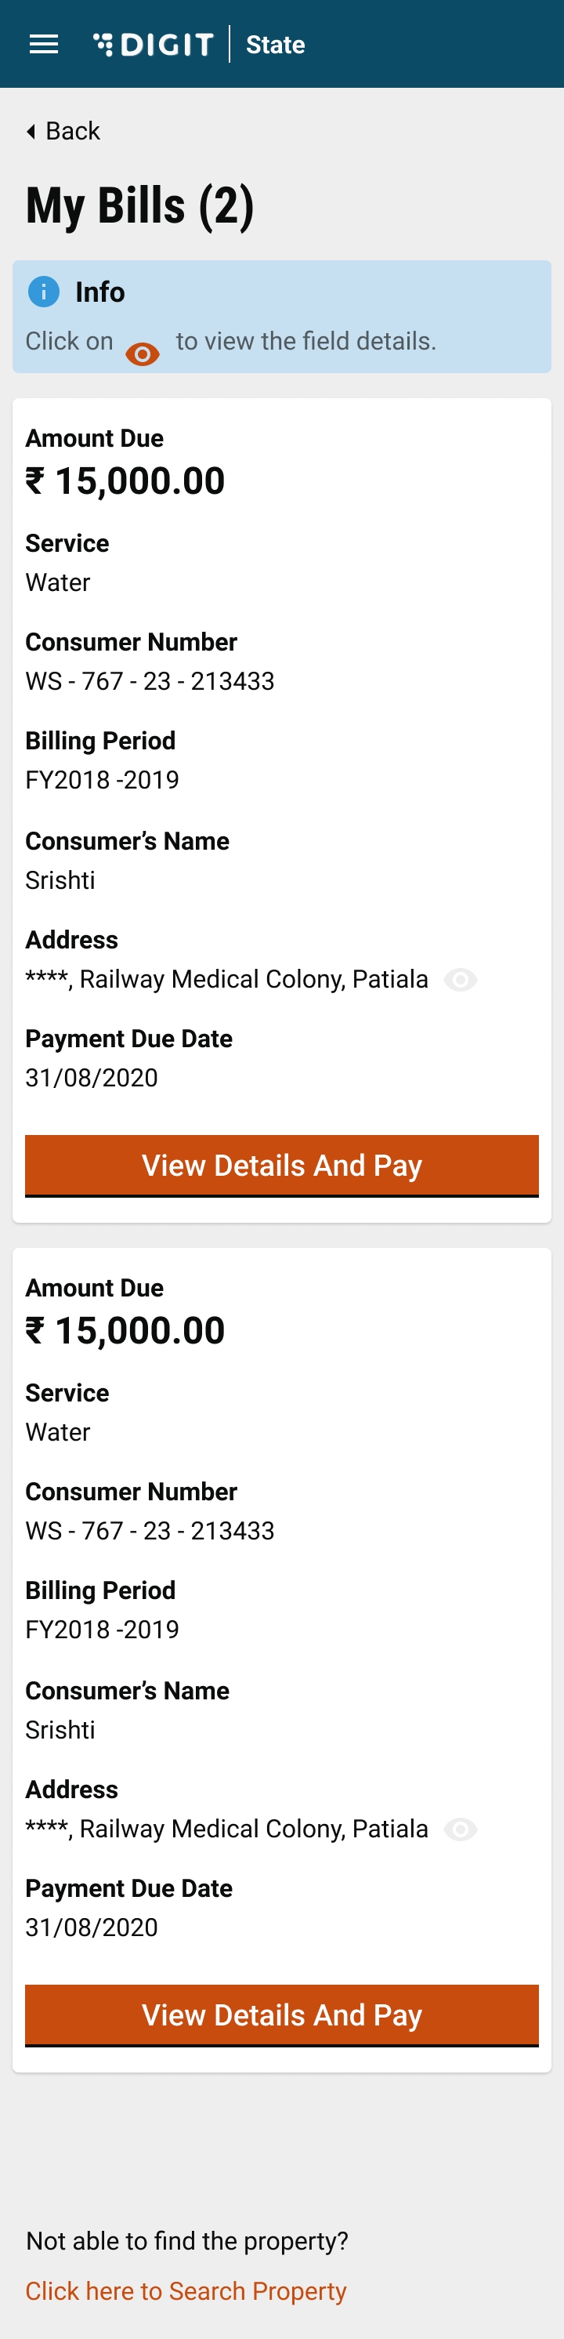Reveal masked address in first bill card

461,980
